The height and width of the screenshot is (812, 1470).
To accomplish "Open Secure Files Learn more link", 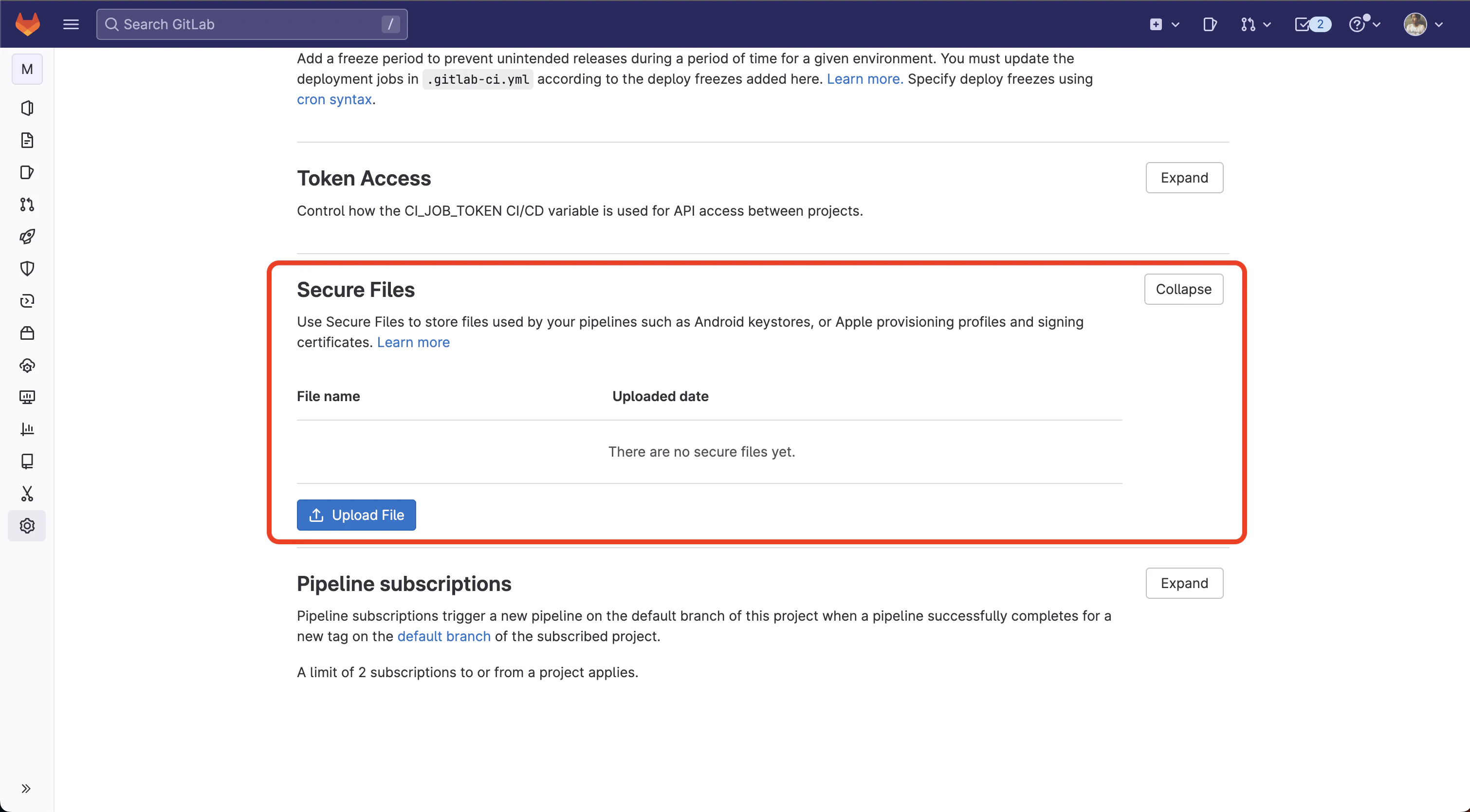I will pyautogui.click(x=413, y=342).
